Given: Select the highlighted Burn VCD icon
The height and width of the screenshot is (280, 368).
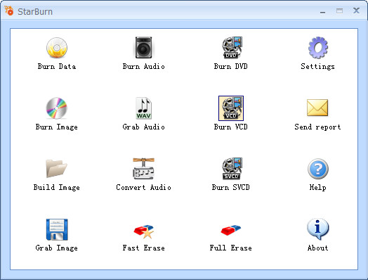Looking at the screenshot, I should coord(231,108).
